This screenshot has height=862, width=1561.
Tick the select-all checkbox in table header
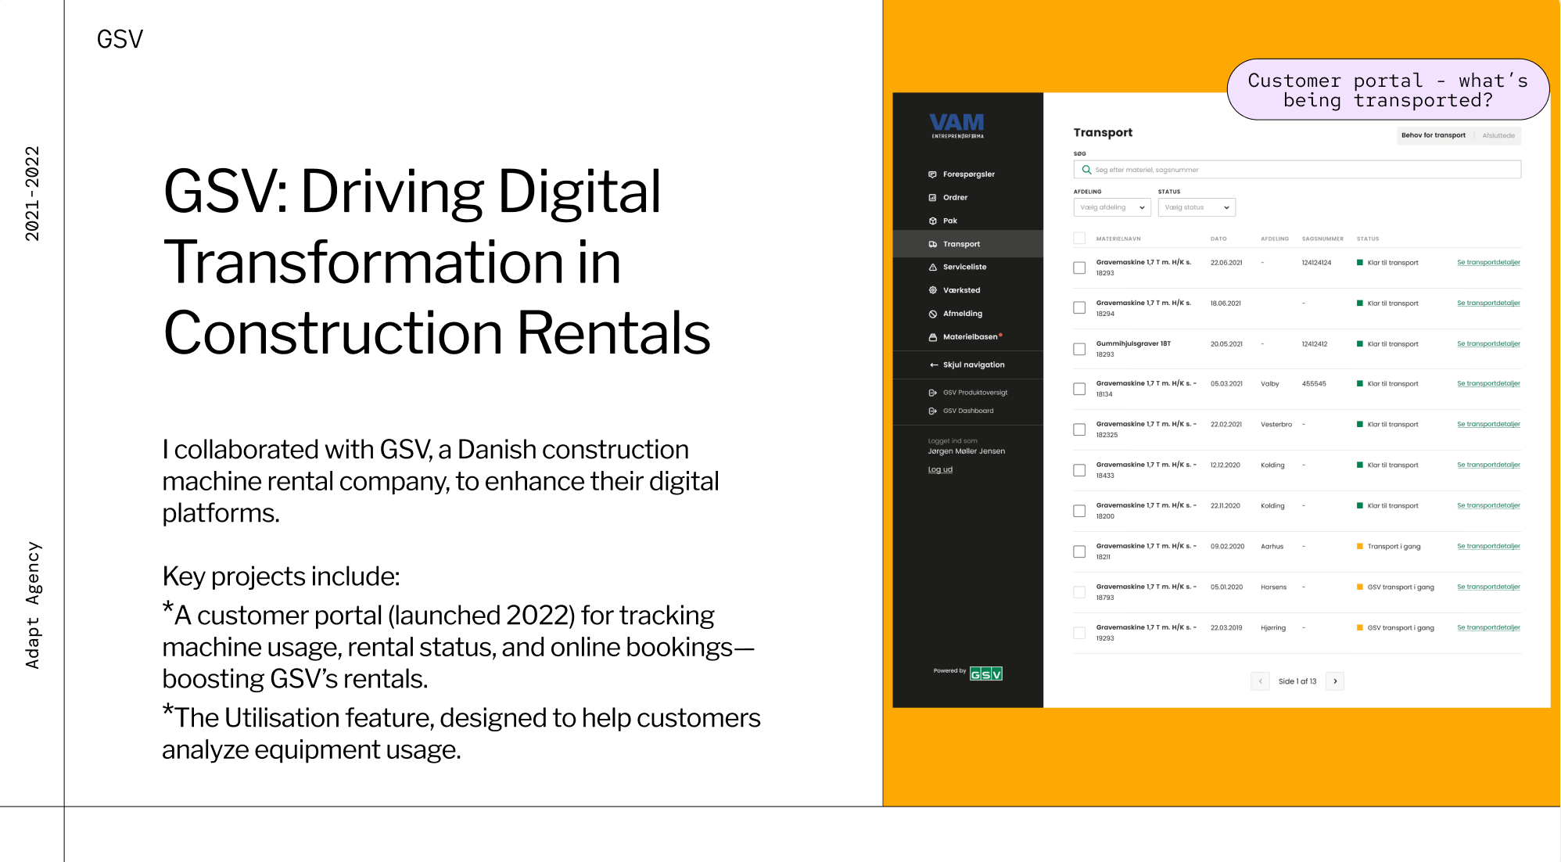1079,239
